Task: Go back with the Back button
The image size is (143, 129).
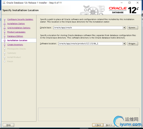Action: pos(98,125)
